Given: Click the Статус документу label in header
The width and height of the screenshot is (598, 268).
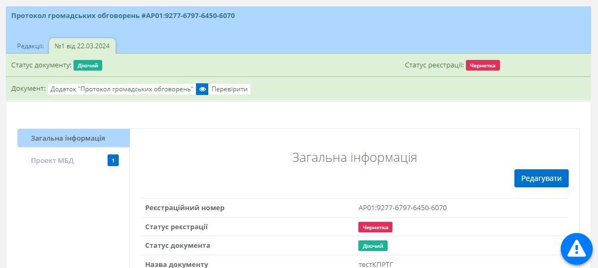Looking at the screenshot, I should (41, 65).
